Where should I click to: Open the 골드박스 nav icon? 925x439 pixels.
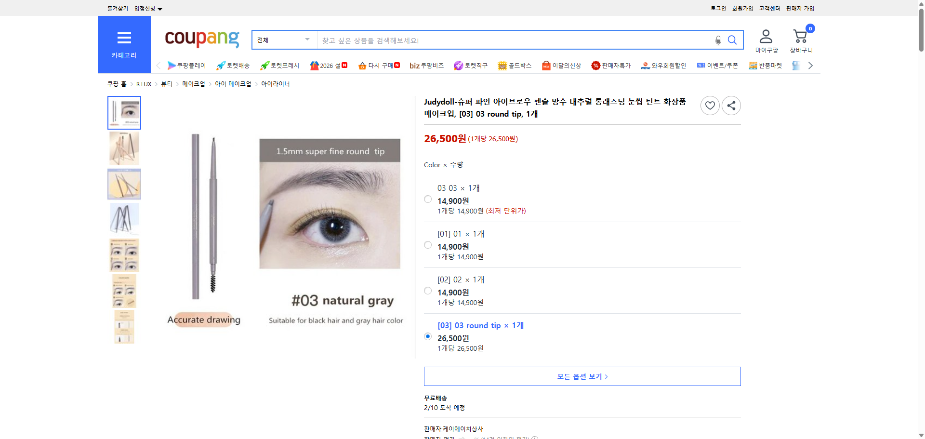tap(514, 65)
